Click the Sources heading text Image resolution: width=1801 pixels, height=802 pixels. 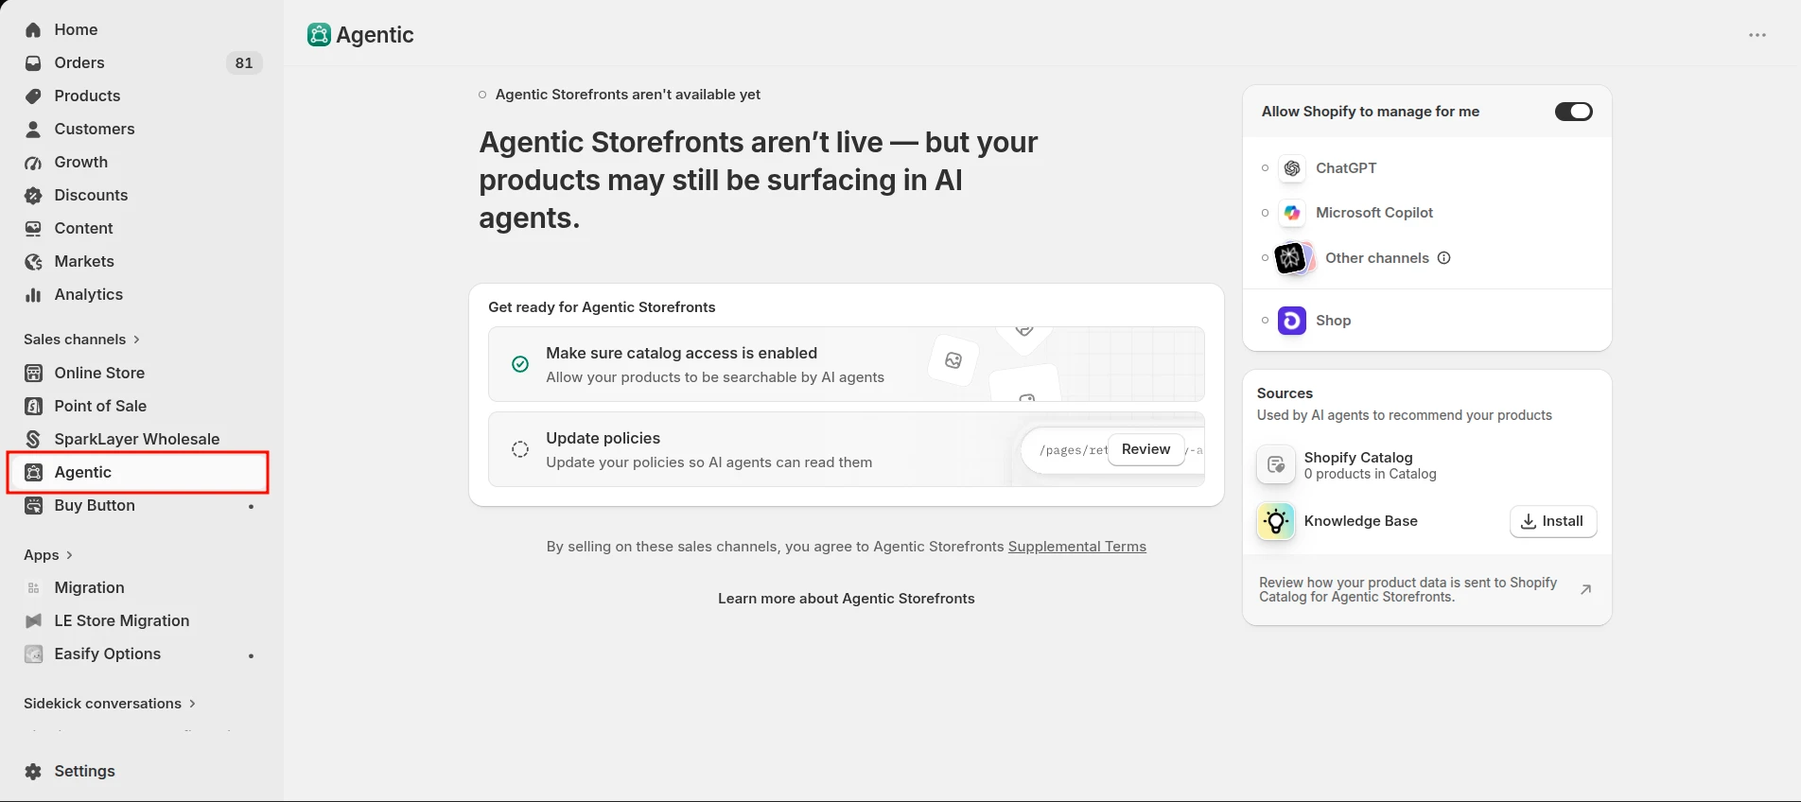click(x=1285, y=393)
